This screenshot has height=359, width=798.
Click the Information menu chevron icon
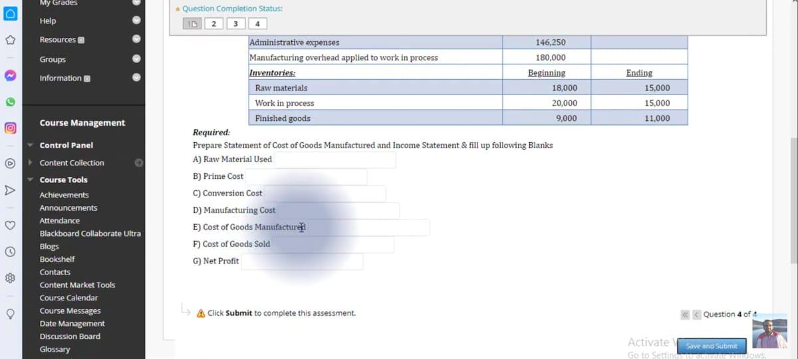click(136, 77)
